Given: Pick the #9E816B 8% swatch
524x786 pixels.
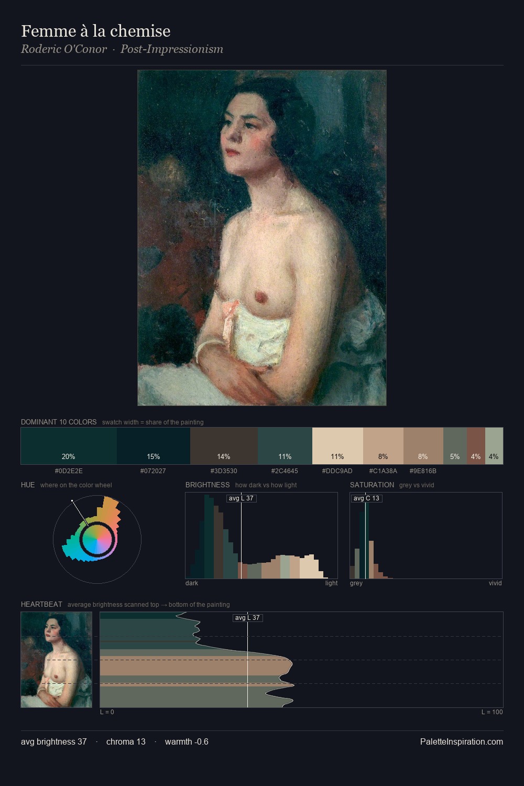Looking at the screenshot, I should tap(423, 446).
